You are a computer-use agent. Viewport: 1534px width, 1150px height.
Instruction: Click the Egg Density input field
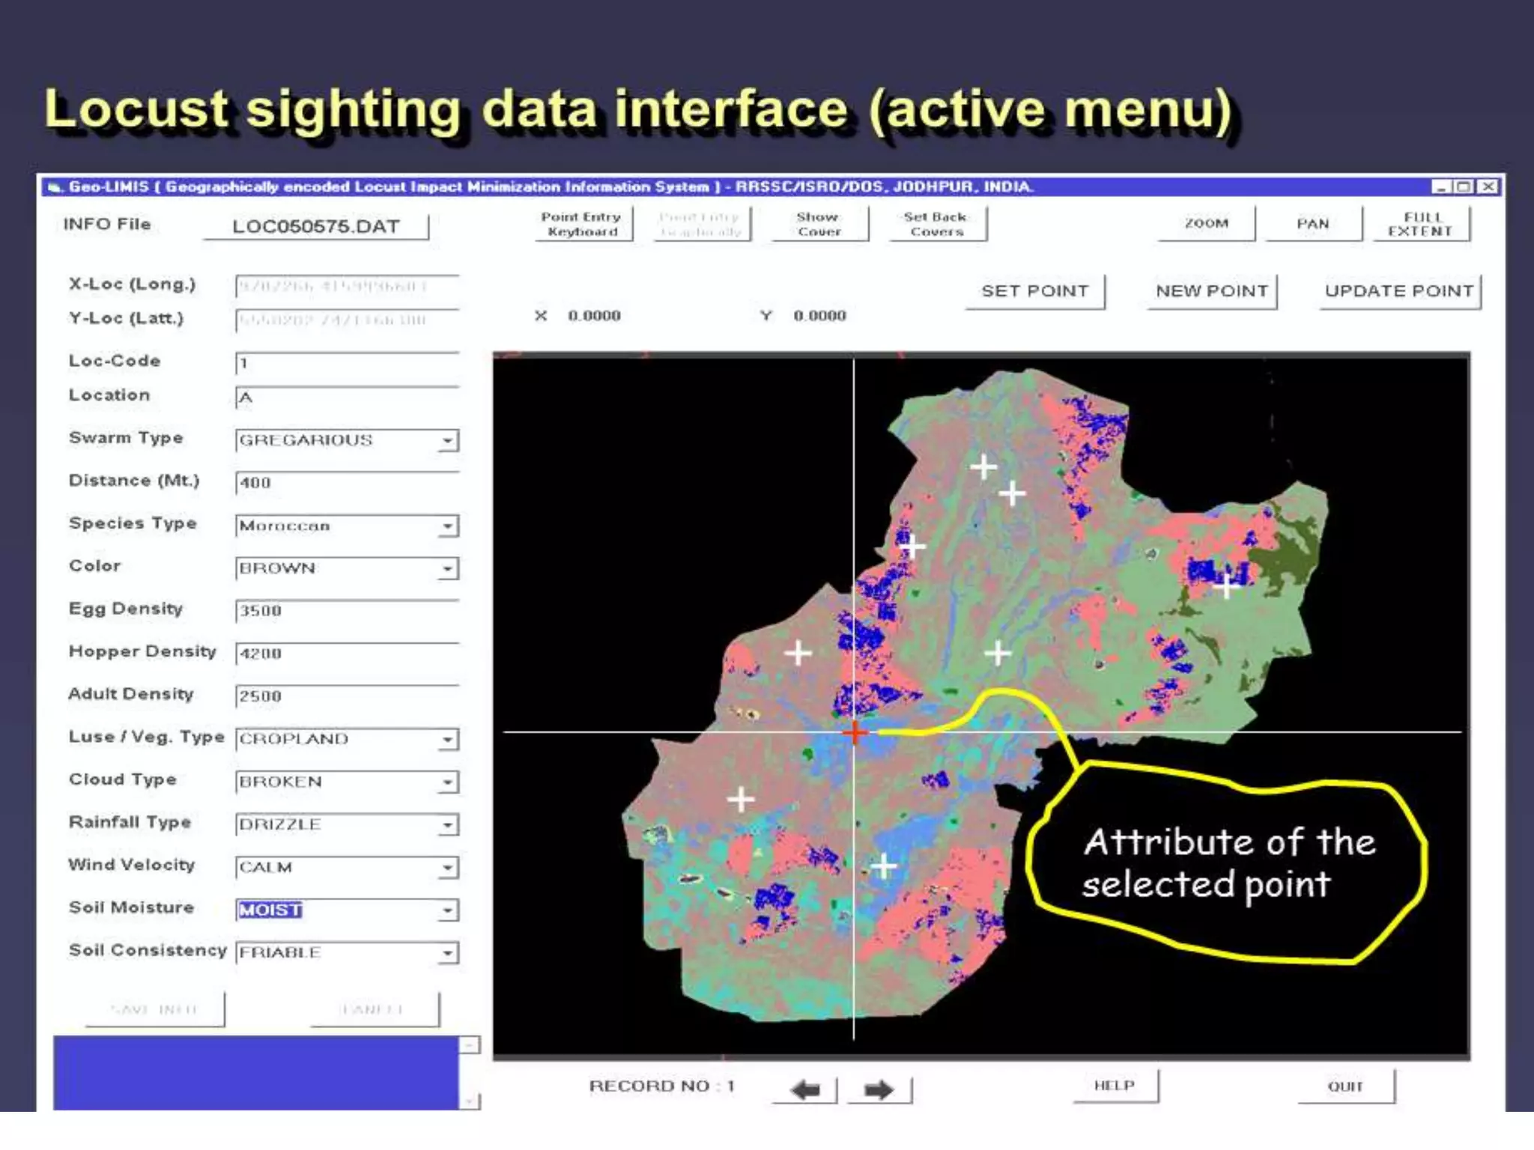tap(346, 611)
